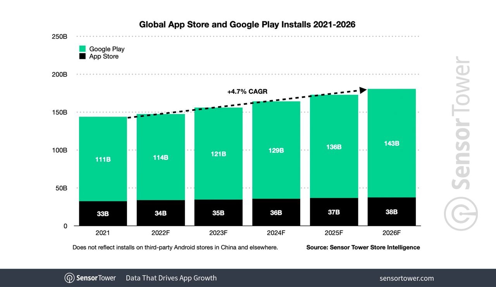
Task: Click the green Google Play legend swatch
Action: click(82, 49)
